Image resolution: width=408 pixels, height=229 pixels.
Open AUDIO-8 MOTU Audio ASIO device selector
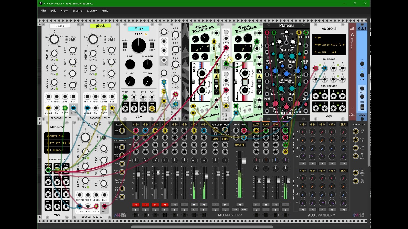pyautogui.click(x=329, y=45)
